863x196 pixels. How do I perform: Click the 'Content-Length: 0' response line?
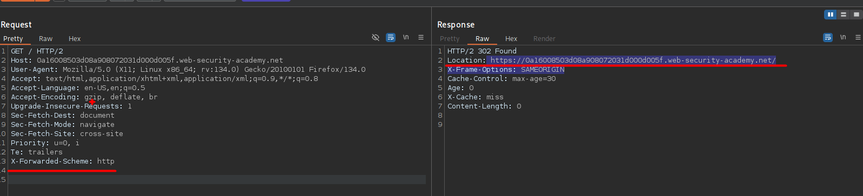click(x=484, y=106)
